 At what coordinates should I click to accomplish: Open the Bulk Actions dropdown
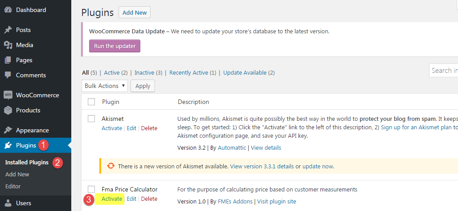pyautogui.click(x=105, y=86)
